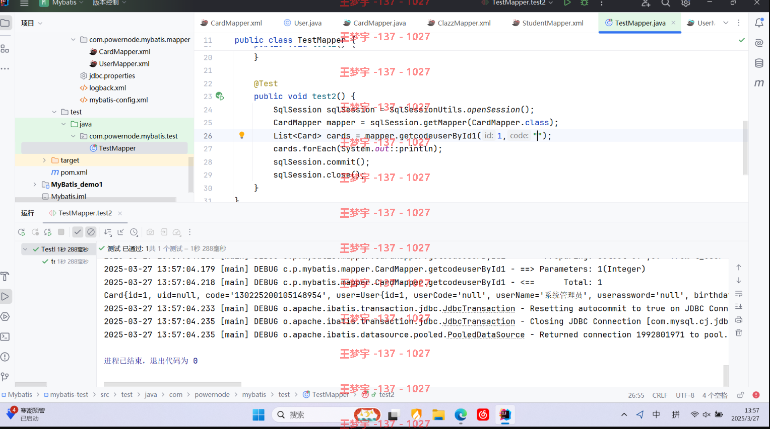Clear console output with trash icon
Image resolution: width=770 pixels, height=429 pixels.
click(739, 332)
